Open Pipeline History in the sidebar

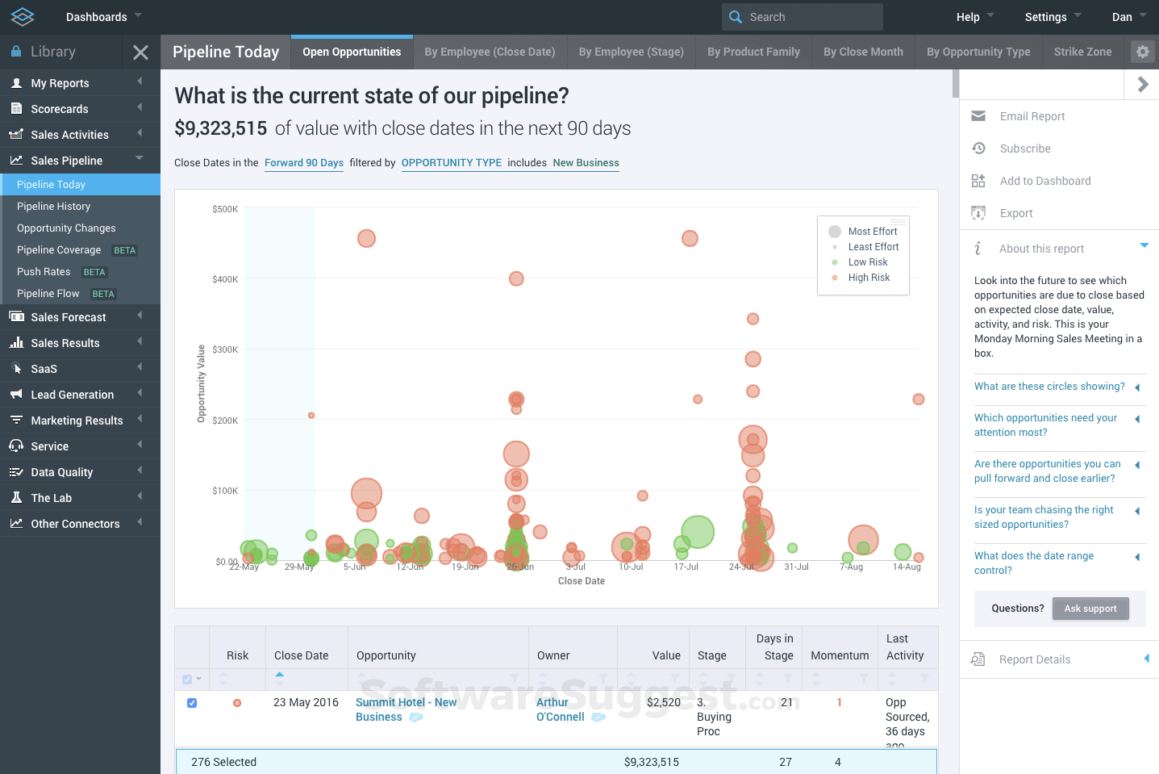point(53,207)
